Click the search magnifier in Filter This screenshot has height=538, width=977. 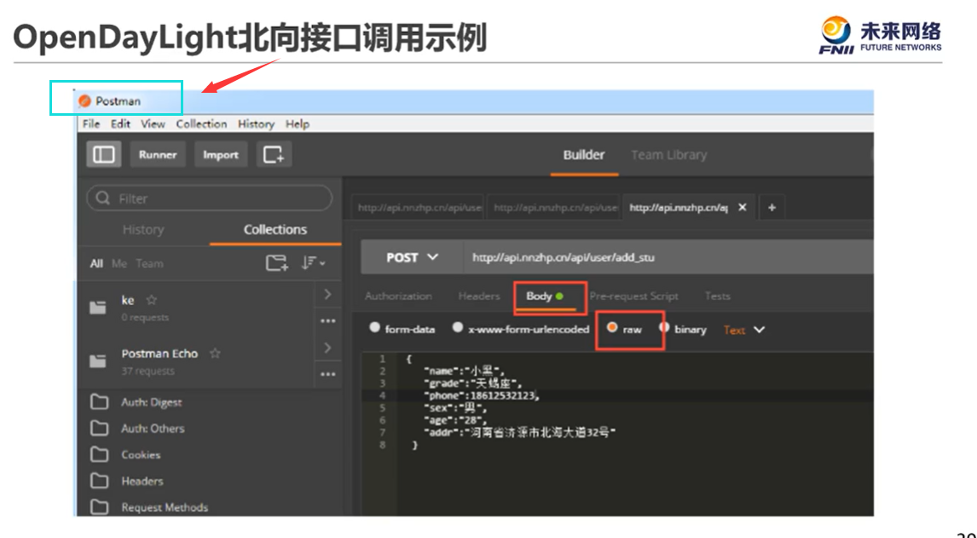[103, 198]
